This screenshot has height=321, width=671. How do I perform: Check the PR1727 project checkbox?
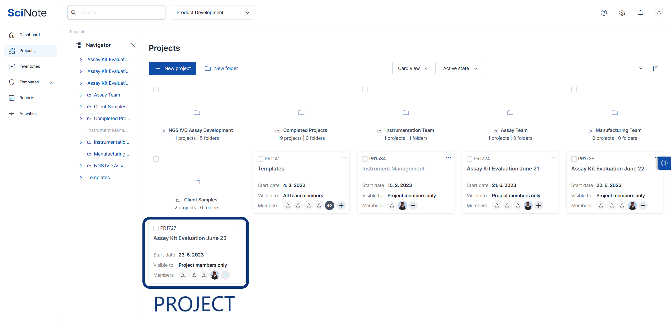[156, 228]
